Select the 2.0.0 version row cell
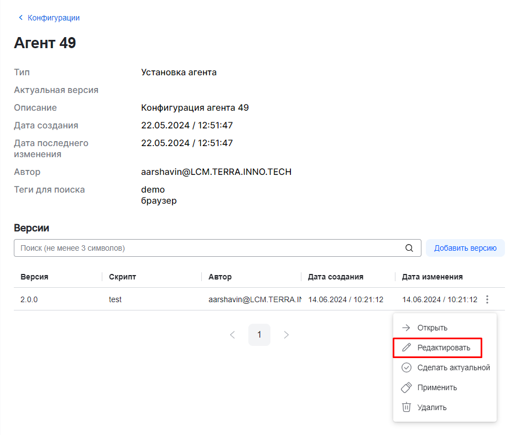 point(29,299)
